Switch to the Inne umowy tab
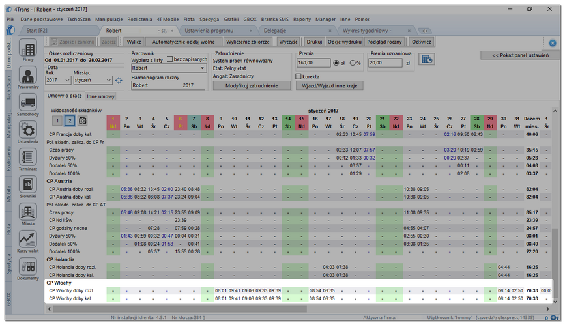This screenshot has height=325, width=565. pyautogui.click(x=100, y=96)
